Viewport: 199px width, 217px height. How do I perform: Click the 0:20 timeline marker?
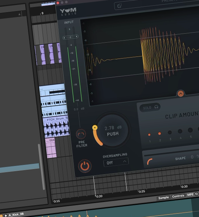[99, 196]
